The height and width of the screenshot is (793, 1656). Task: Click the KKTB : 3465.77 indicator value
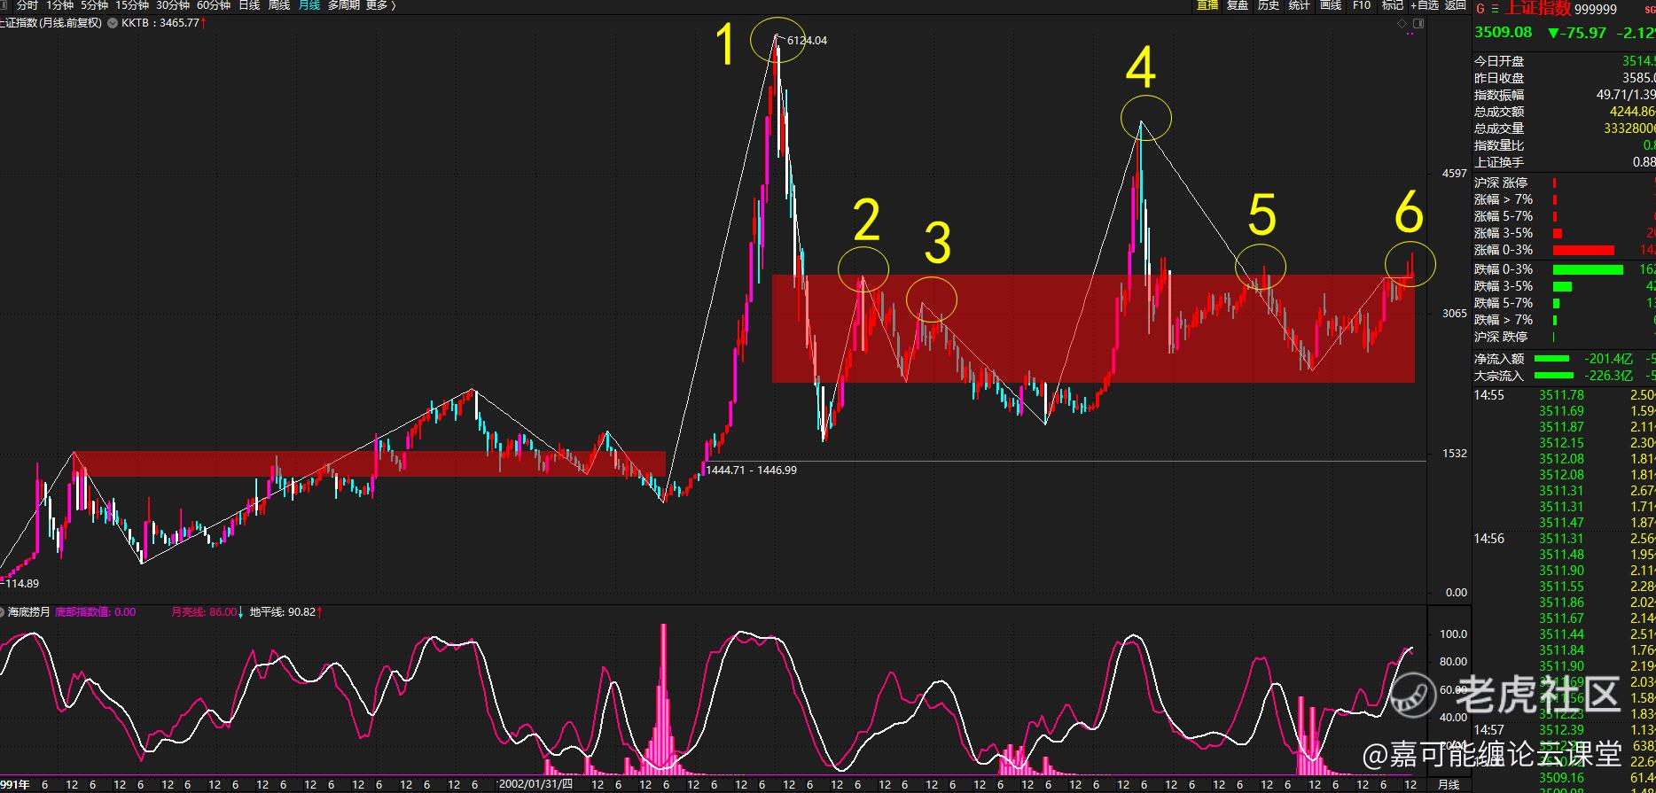coord(160,23)
